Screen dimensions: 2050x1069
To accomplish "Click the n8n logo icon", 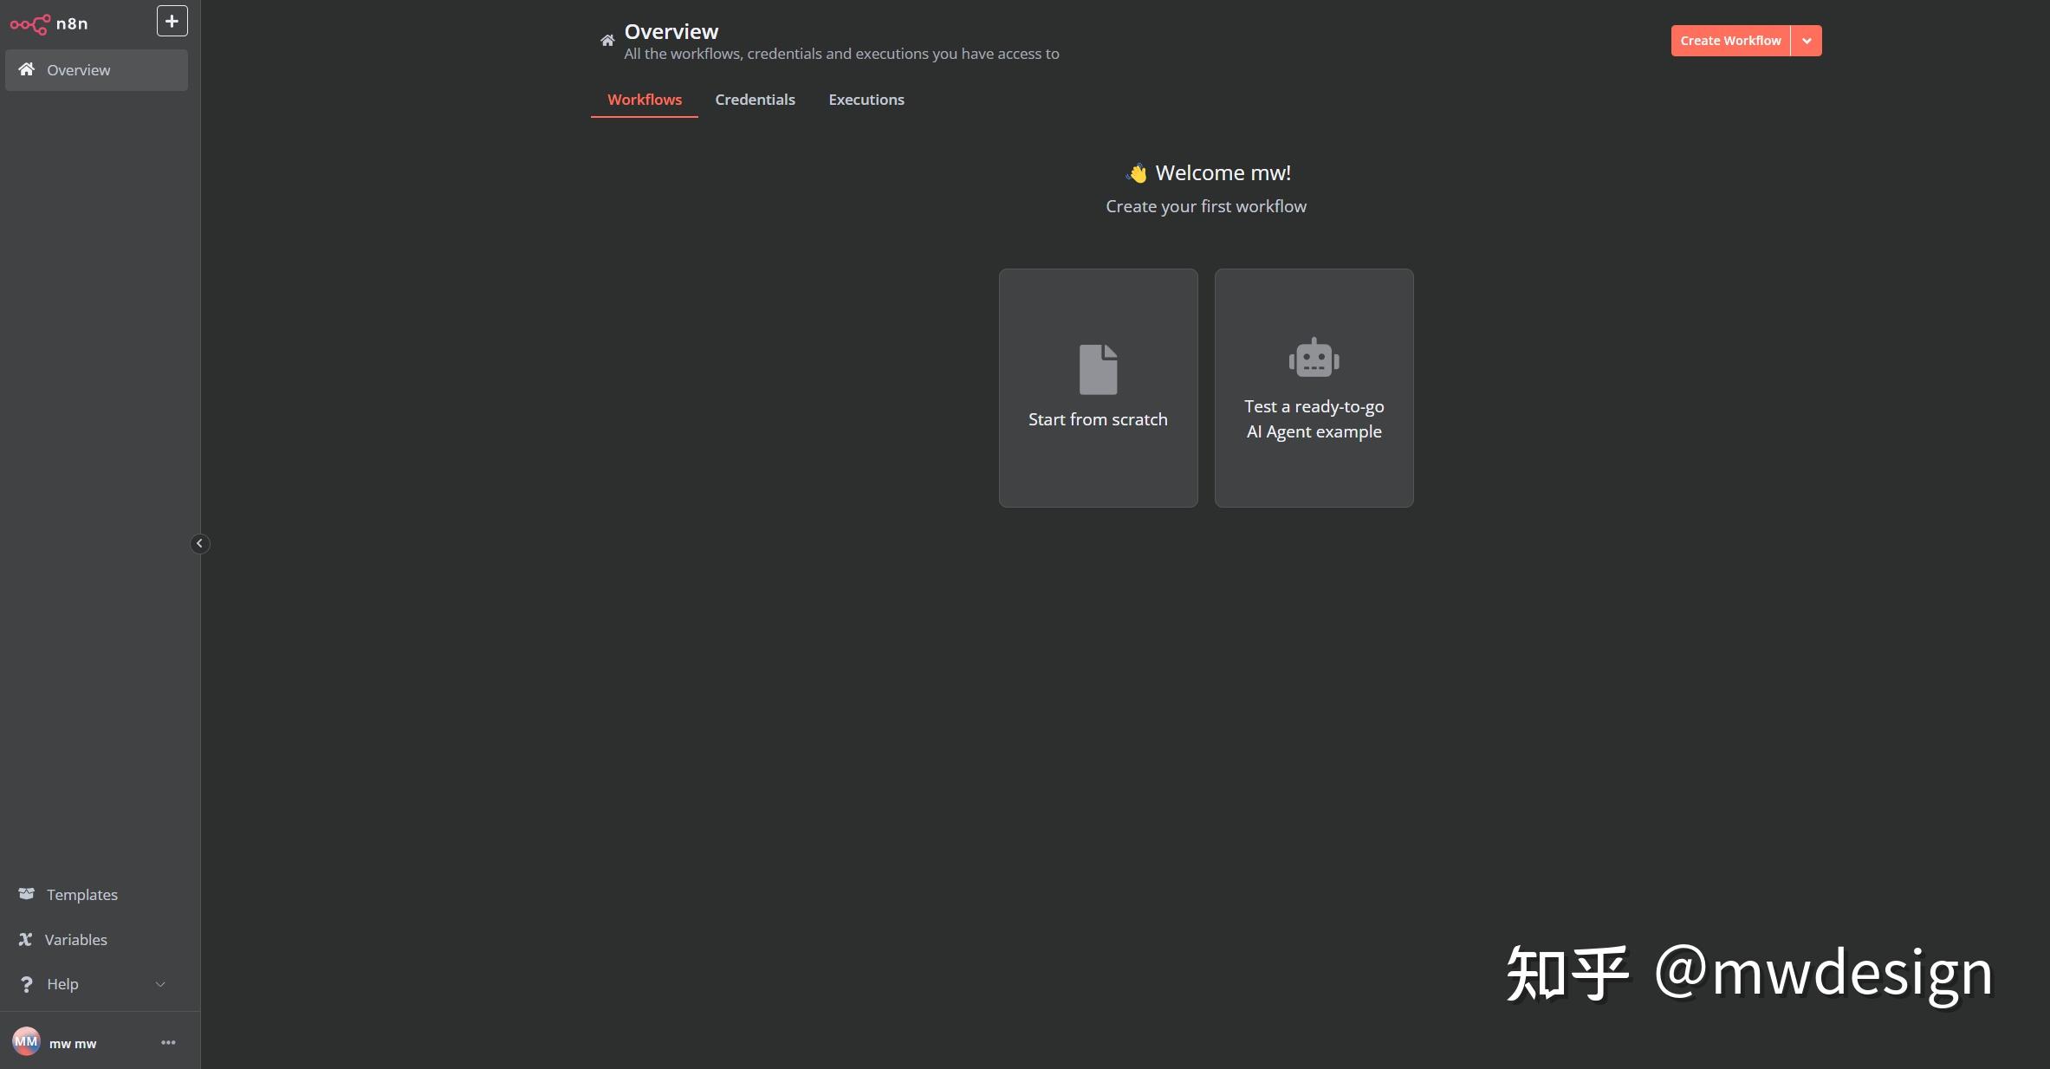I will coord(29,24).
